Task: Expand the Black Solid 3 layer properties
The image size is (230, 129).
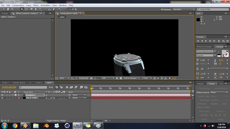Action: [13, 98]
